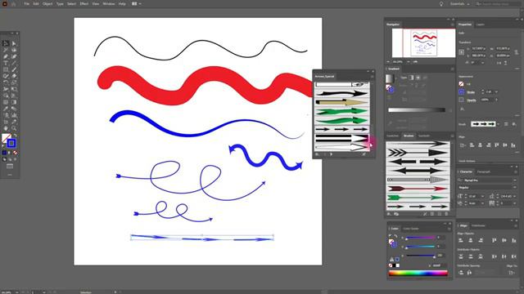Click the reference point grid in Transform
This screenshot has height=294, width=524.
pyautogui.click(x=462, y=52)
